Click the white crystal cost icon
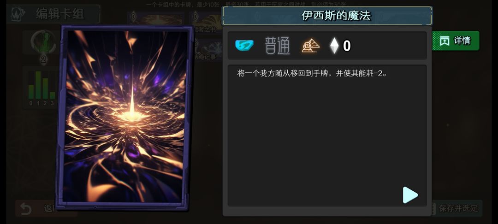Viewport: 498px width, 224px height. 334,46
